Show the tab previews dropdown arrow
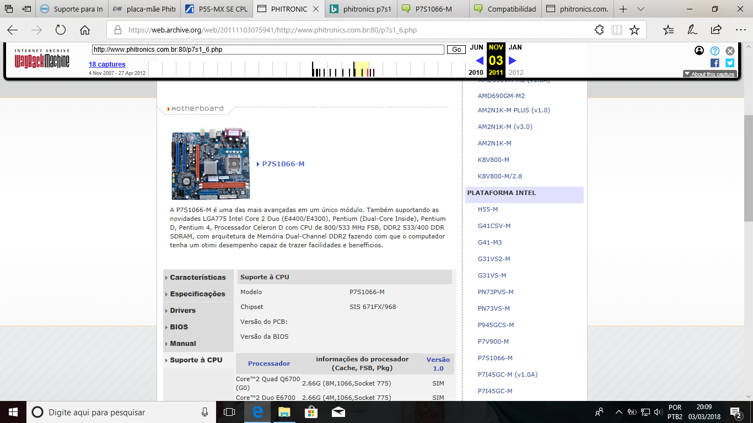This screenshot has width=753, height=423. 641,9
